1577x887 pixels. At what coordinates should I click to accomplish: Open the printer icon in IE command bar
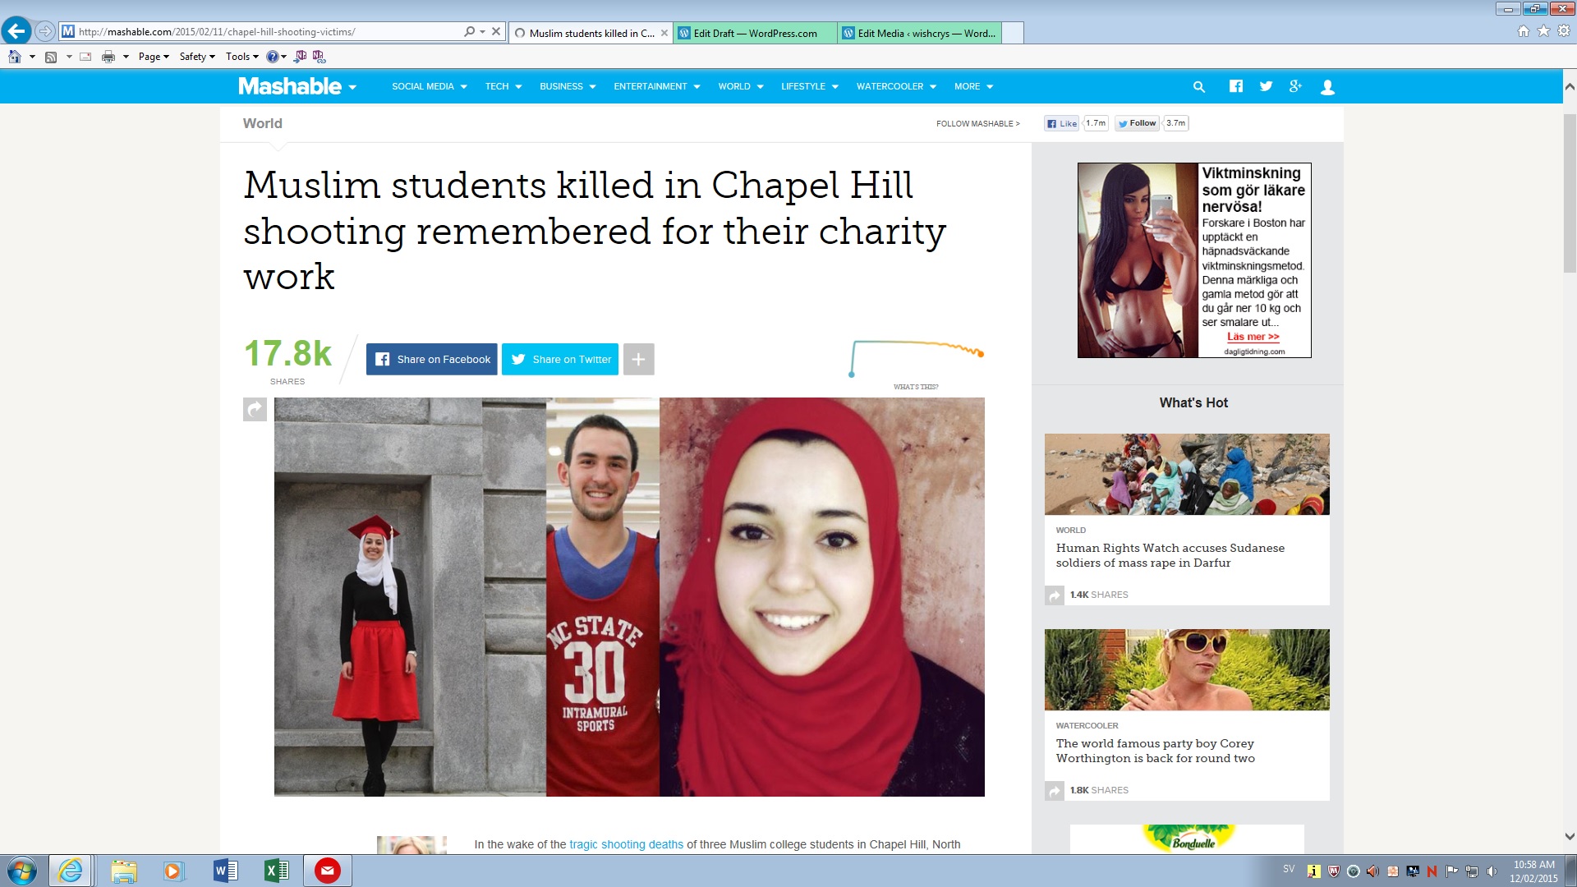click(108, 57)
